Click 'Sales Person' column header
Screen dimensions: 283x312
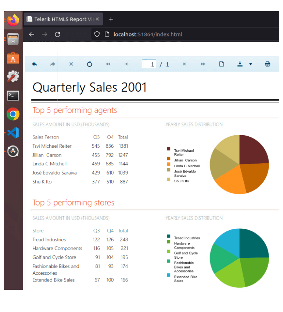click(x=46, y=137)
